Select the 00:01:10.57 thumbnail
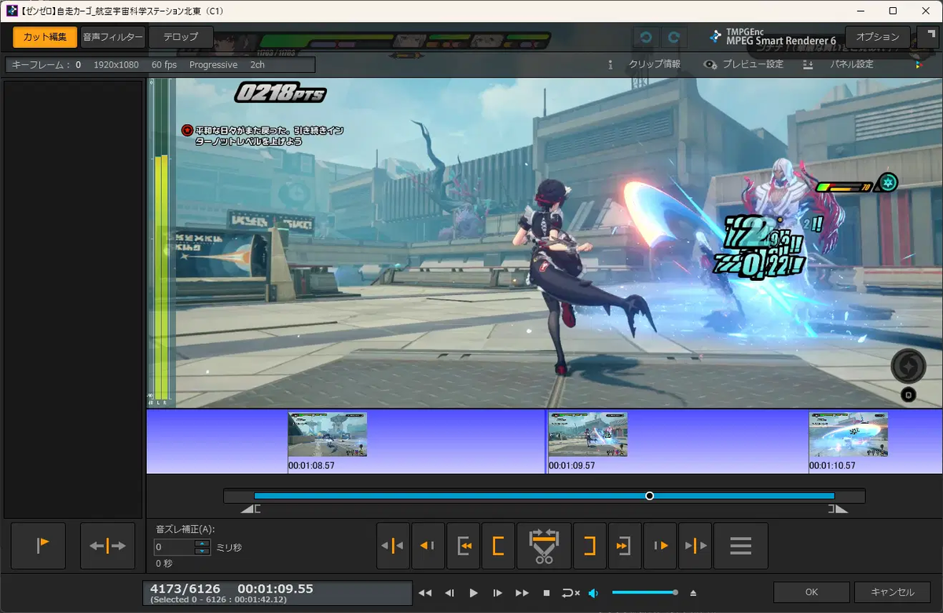Image resolution: width=943 pixels, height=613 pixels. click(849, 435)
